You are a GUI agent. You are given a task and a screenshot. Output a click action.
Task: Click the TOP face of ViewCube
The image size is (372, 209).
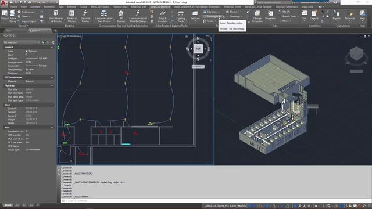(198, 49)
